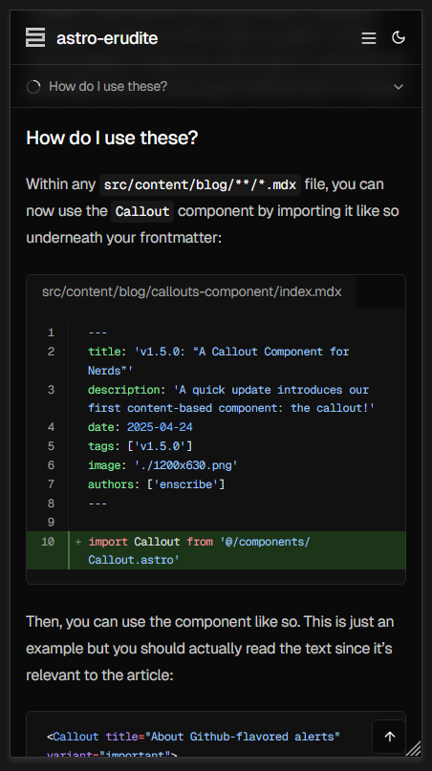The image size is (432, 771).
Task: Click the highlighted import Callout line
Action: pos(216,550)
